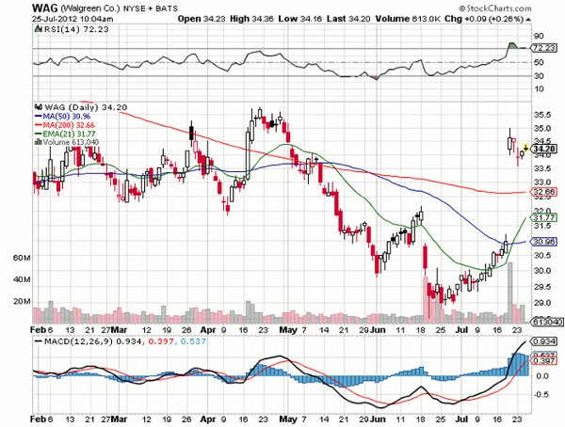Click the up arrow after the Chg percentage
This screenshot has height=427, width=565.
coord(527,19)
